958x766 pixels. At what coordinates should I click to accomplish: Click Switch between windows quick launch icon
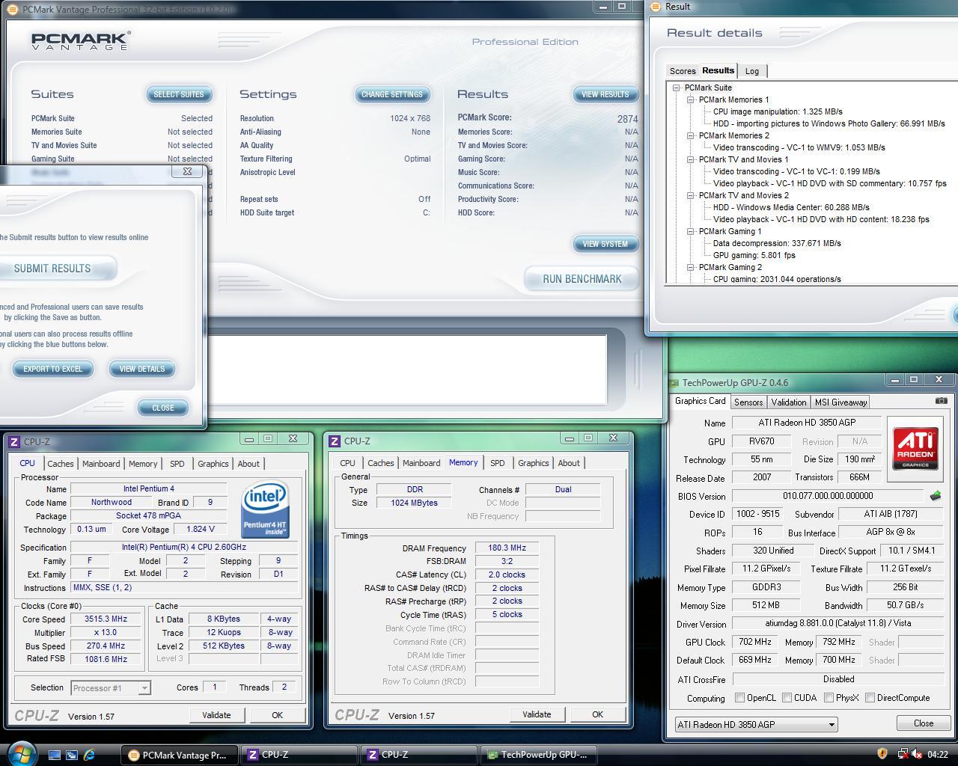coord(71,755)
